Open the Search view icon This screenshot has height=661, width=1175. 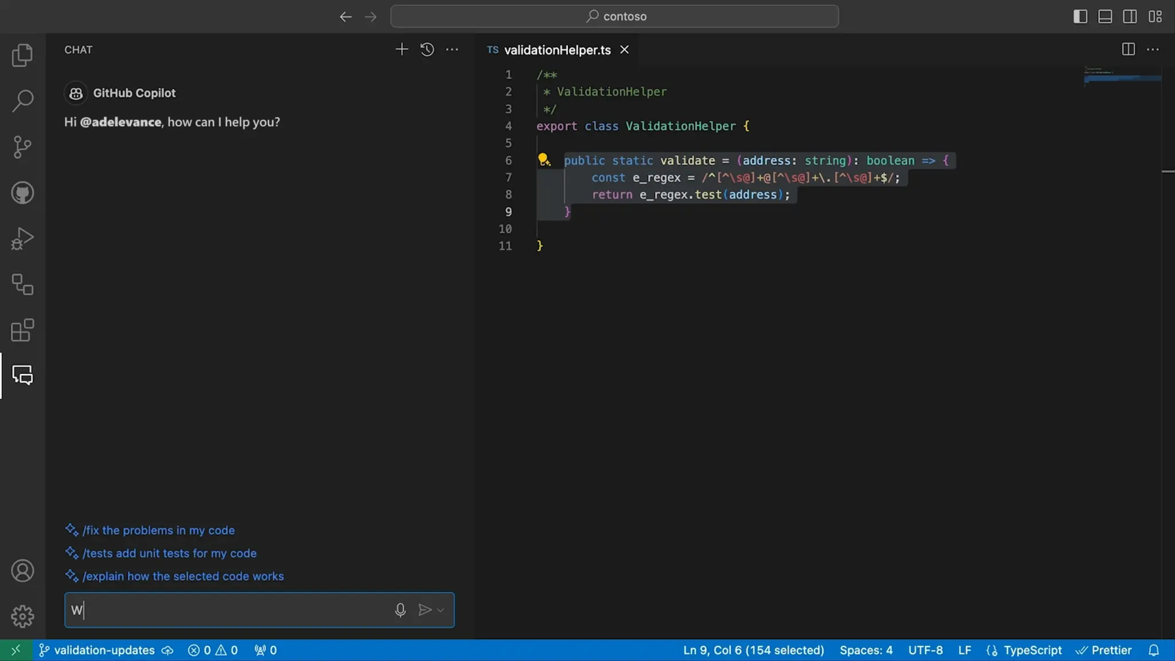point(22,101)
